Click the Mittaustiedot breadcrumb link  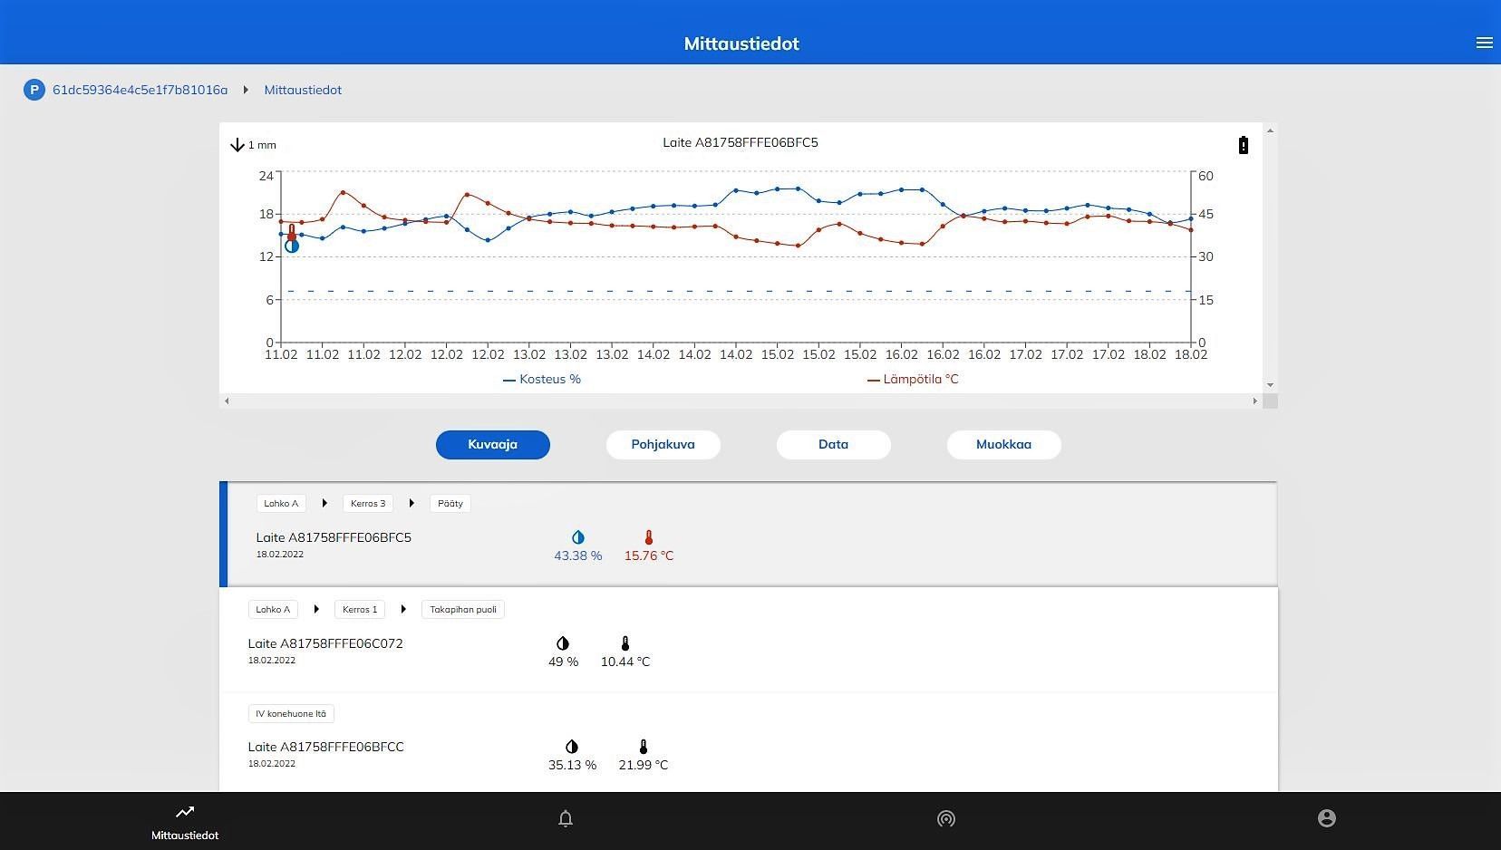[303, 90]
